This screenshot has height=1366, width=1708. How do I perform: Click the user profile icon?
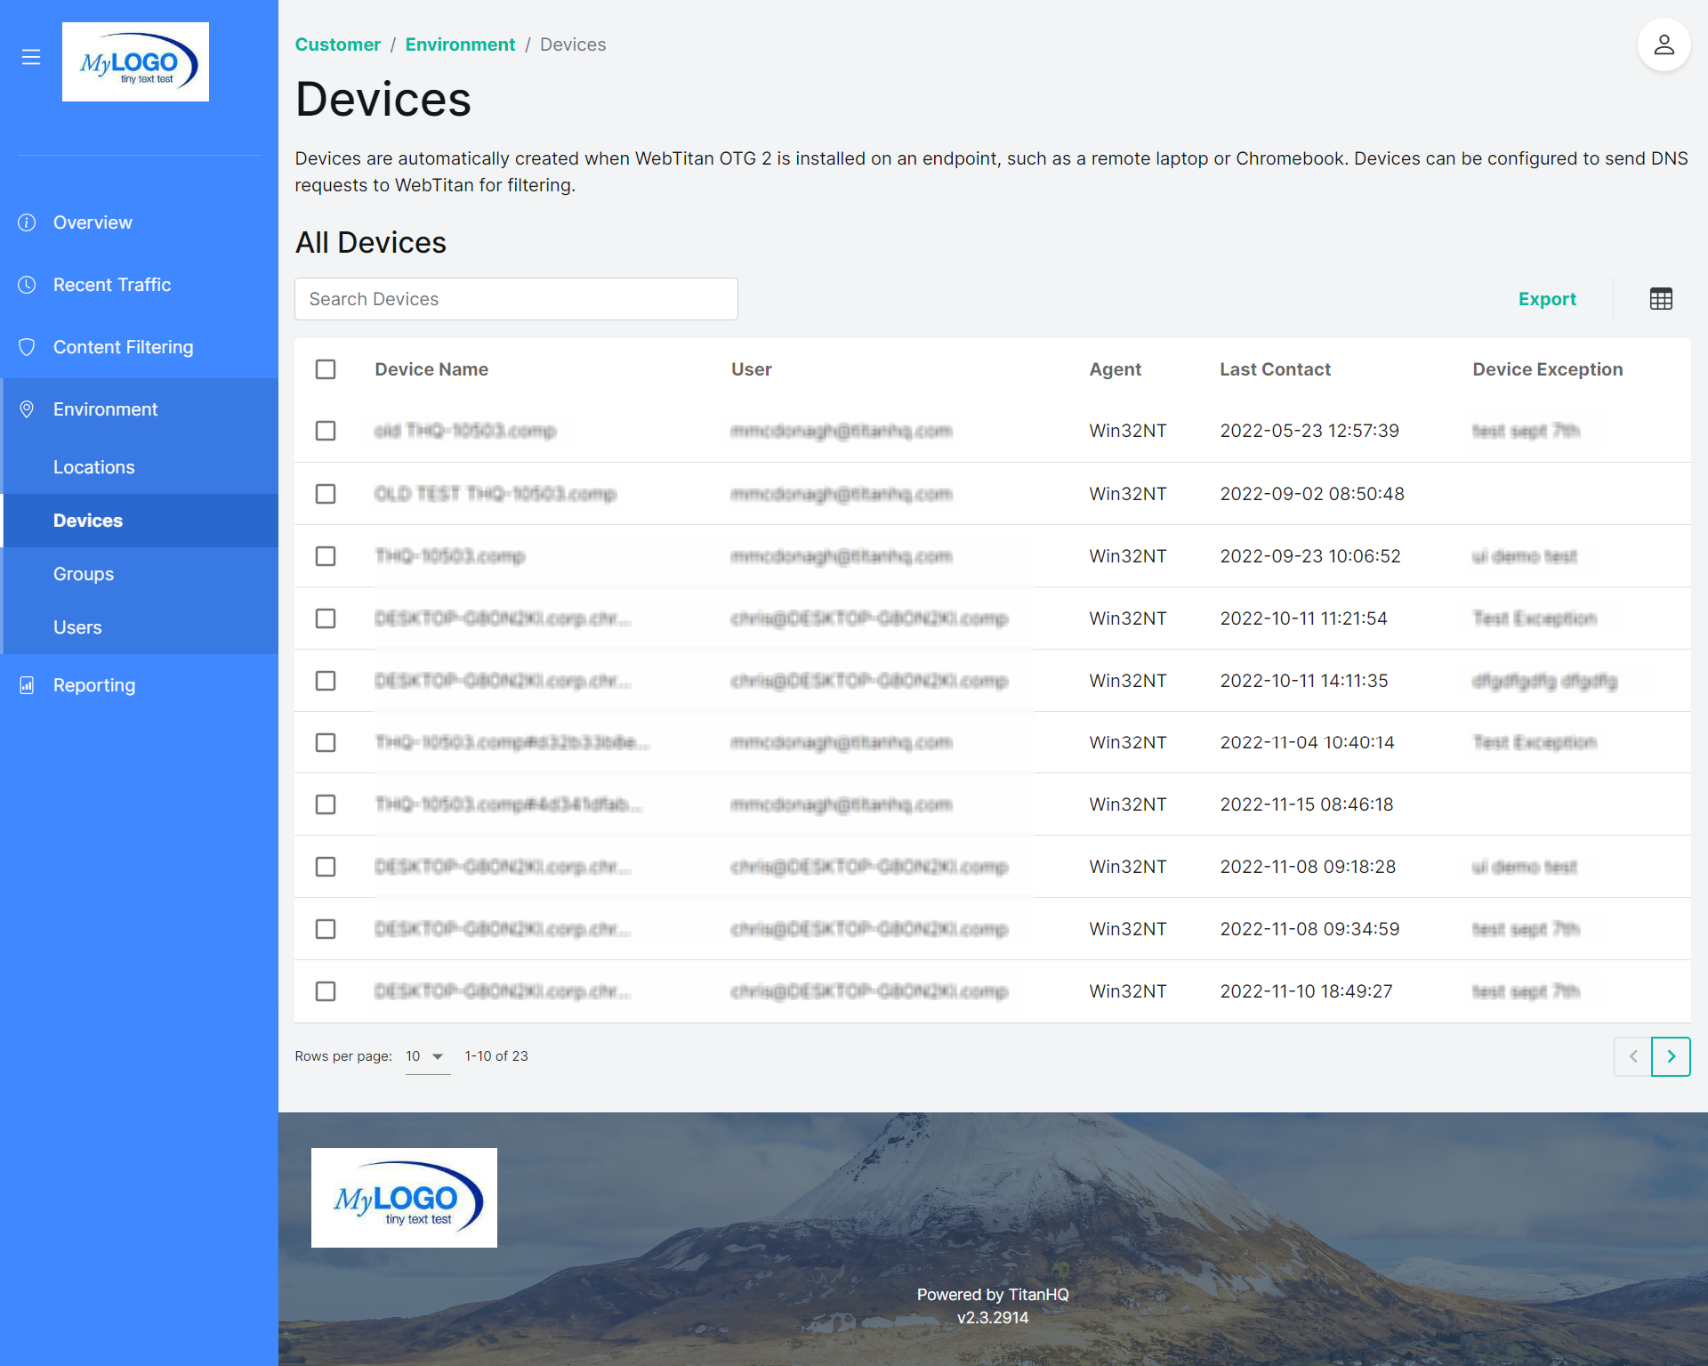pyautogui.click(x=1664, y=44)
